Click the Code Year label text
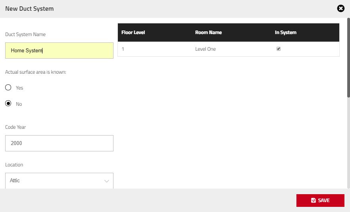350x212 pixels. coord(15,127)
